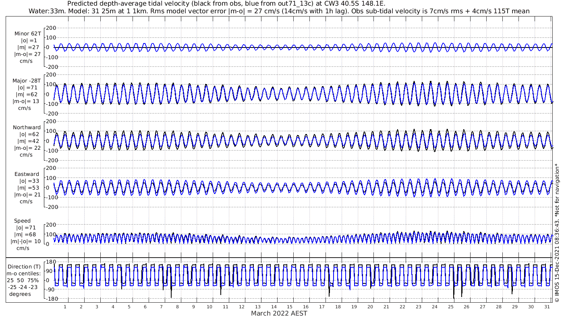
Task: Click the date tick label '15' on x-axis
Action: [290, 307]
